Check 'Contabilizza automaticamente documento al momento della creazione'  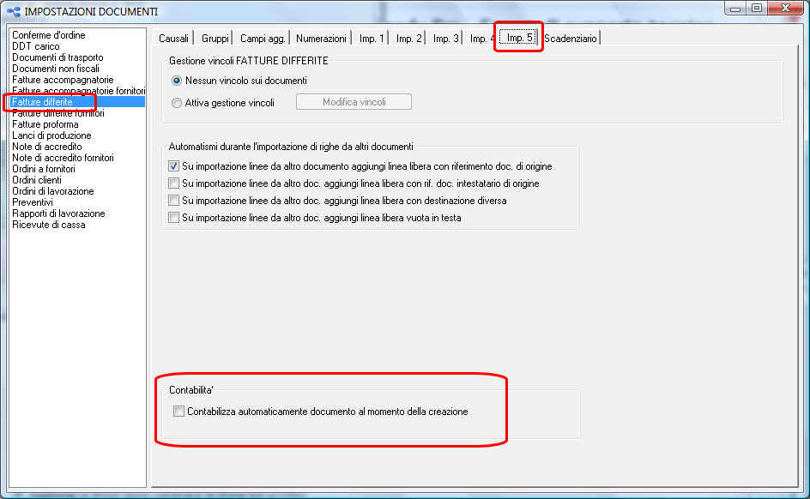tap(178, 412)
